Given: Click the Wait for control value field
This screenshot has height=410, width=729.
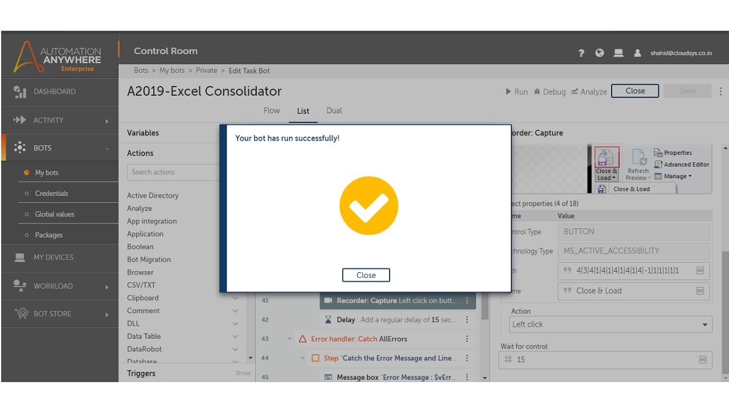Looking at the screenshot, I should (x=605, y=360).
